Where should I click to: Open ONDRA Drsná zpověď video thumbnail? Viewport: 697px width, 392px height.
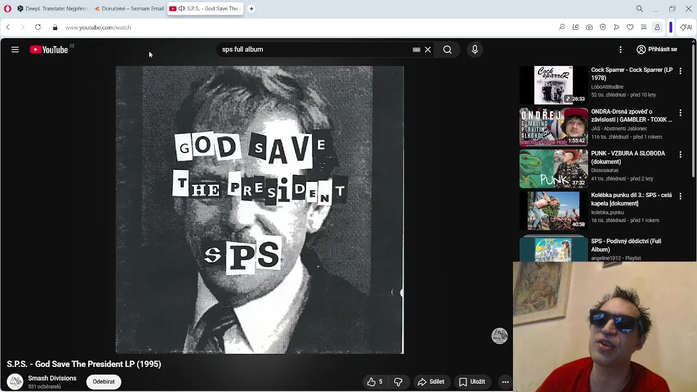click(x=553, y=127)
